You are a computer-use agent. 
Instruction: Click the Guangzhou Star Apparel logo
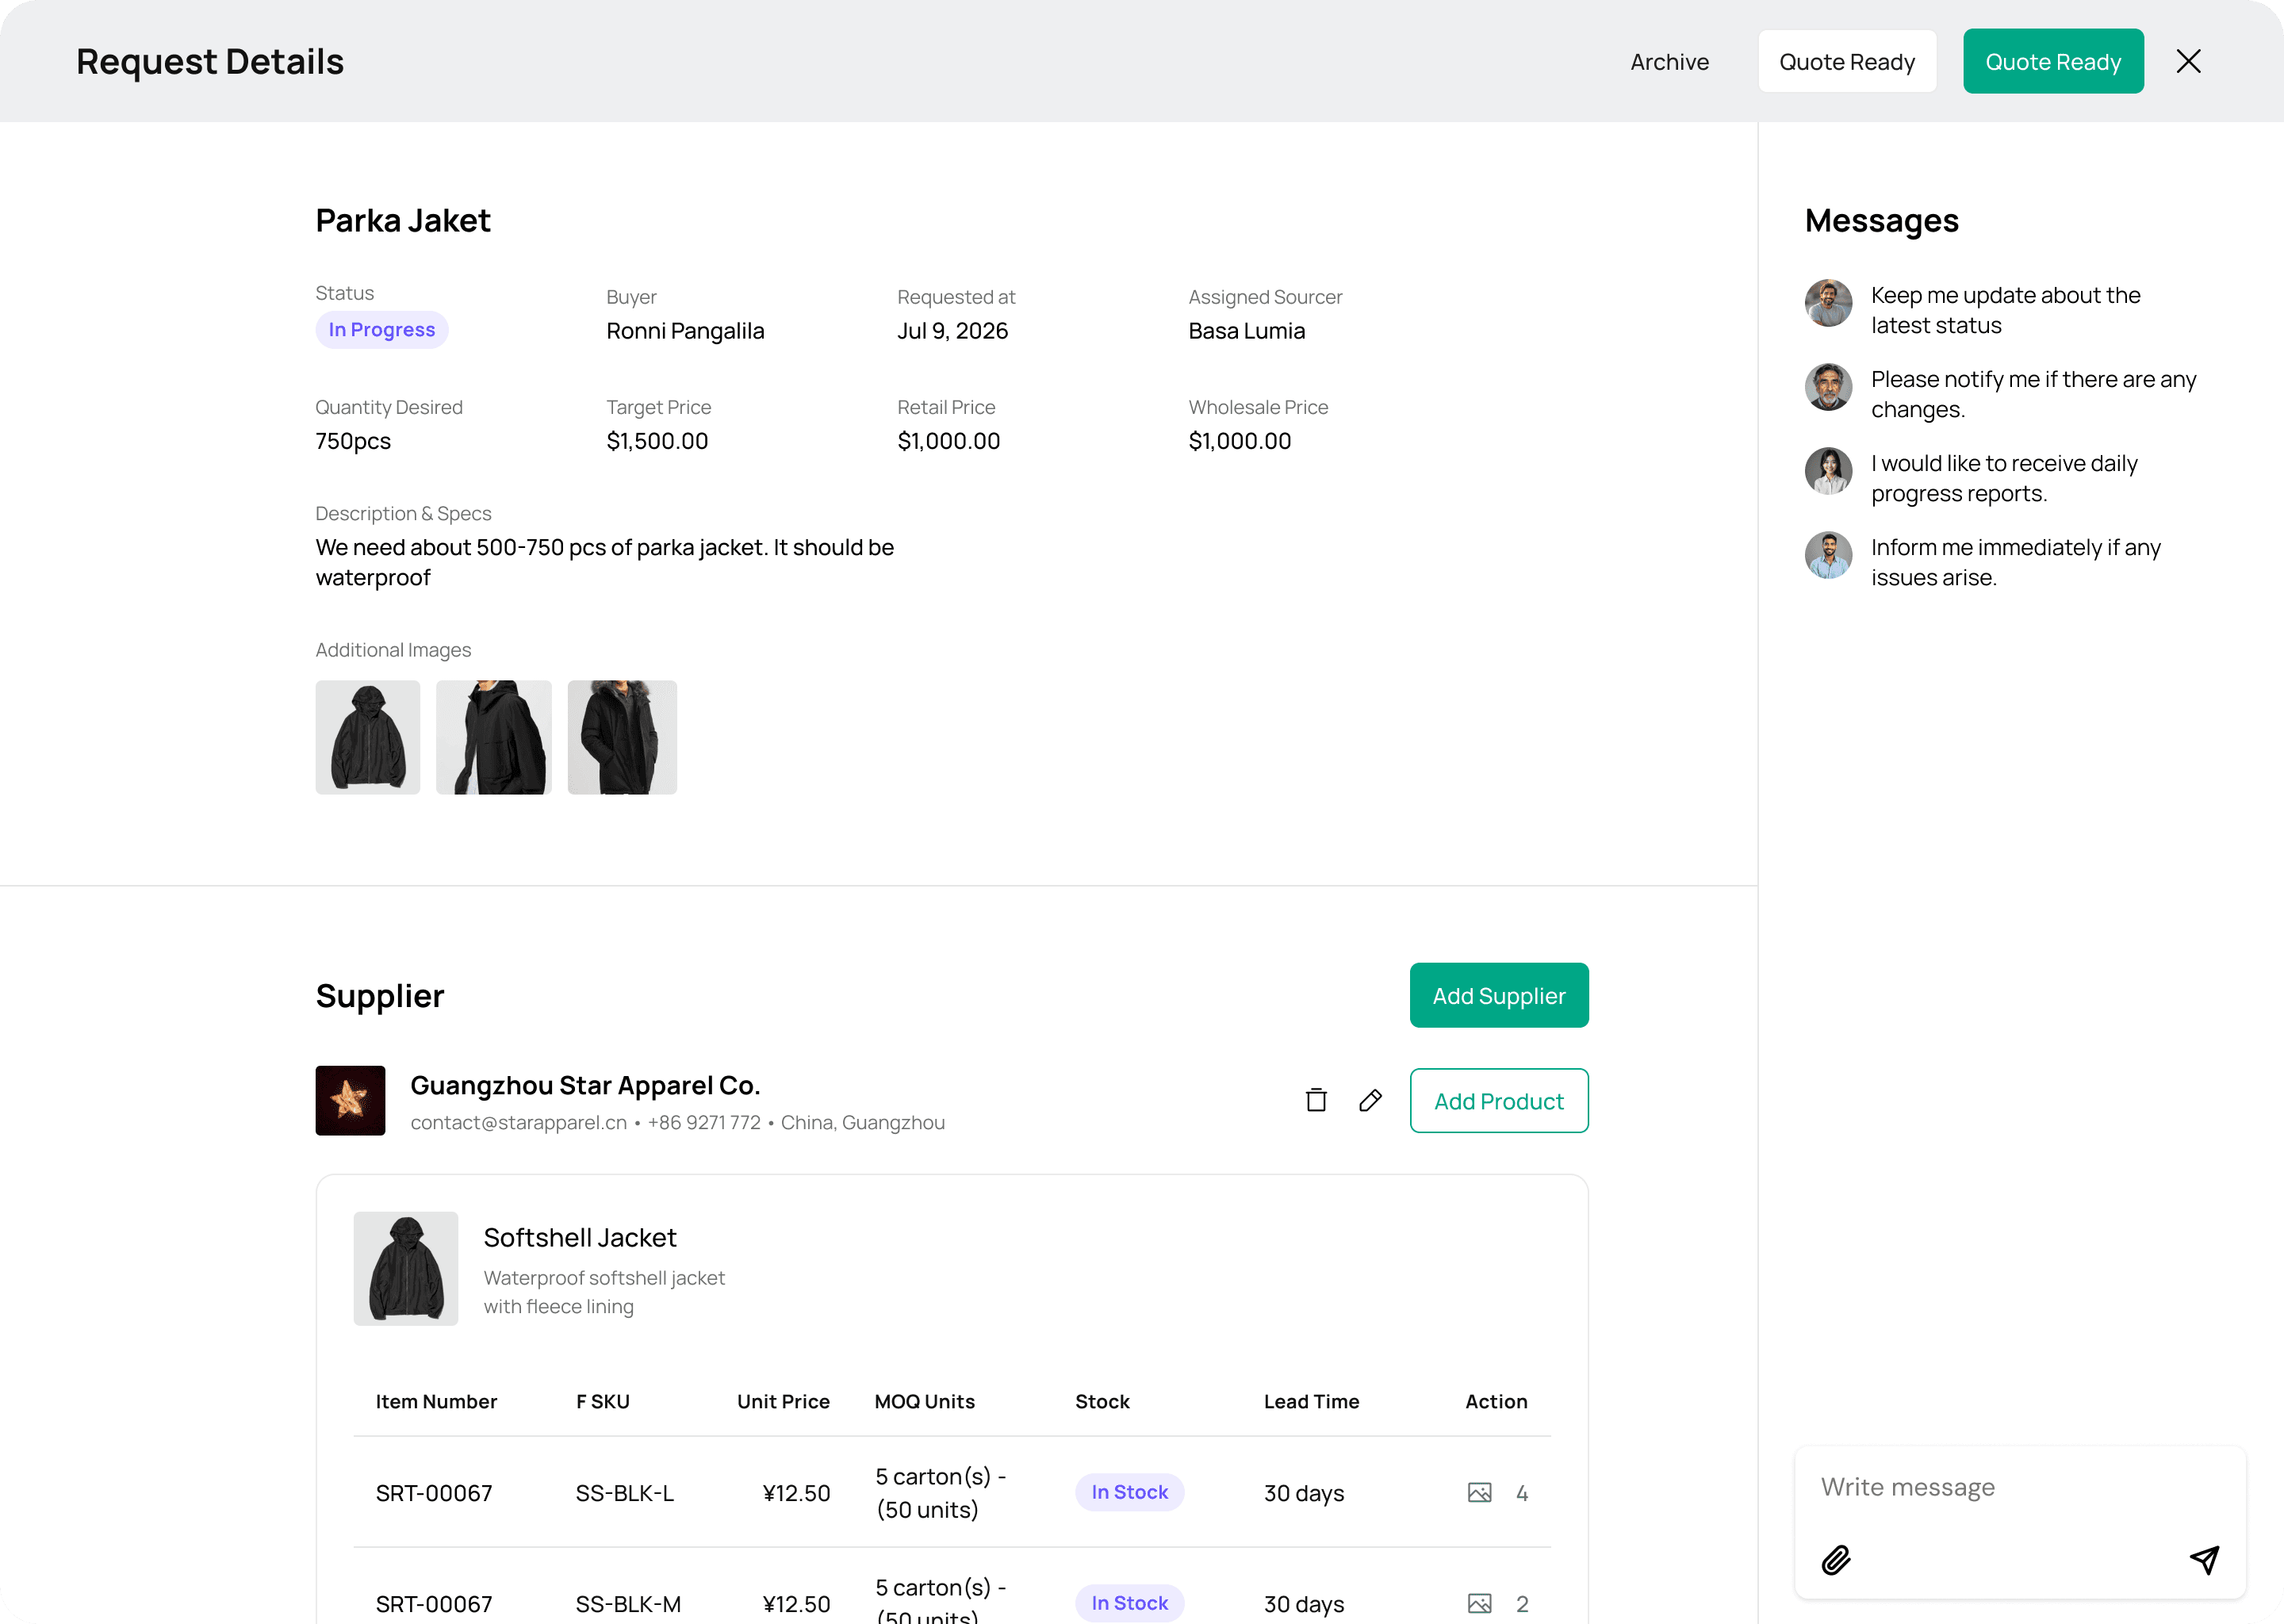click(350, 1100)
